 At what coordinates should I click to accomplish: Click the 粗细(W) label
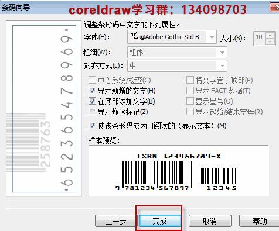click(x=97, y=52)
